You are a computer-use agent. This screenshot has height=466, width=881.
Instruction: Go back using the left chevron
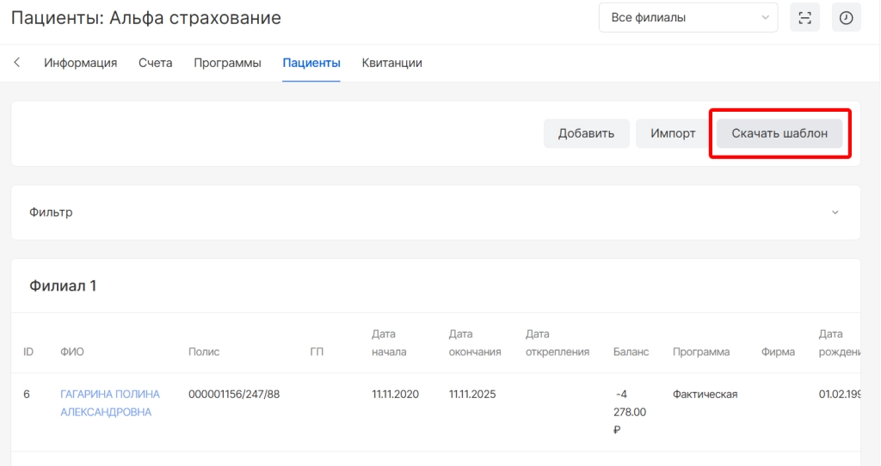17,63
